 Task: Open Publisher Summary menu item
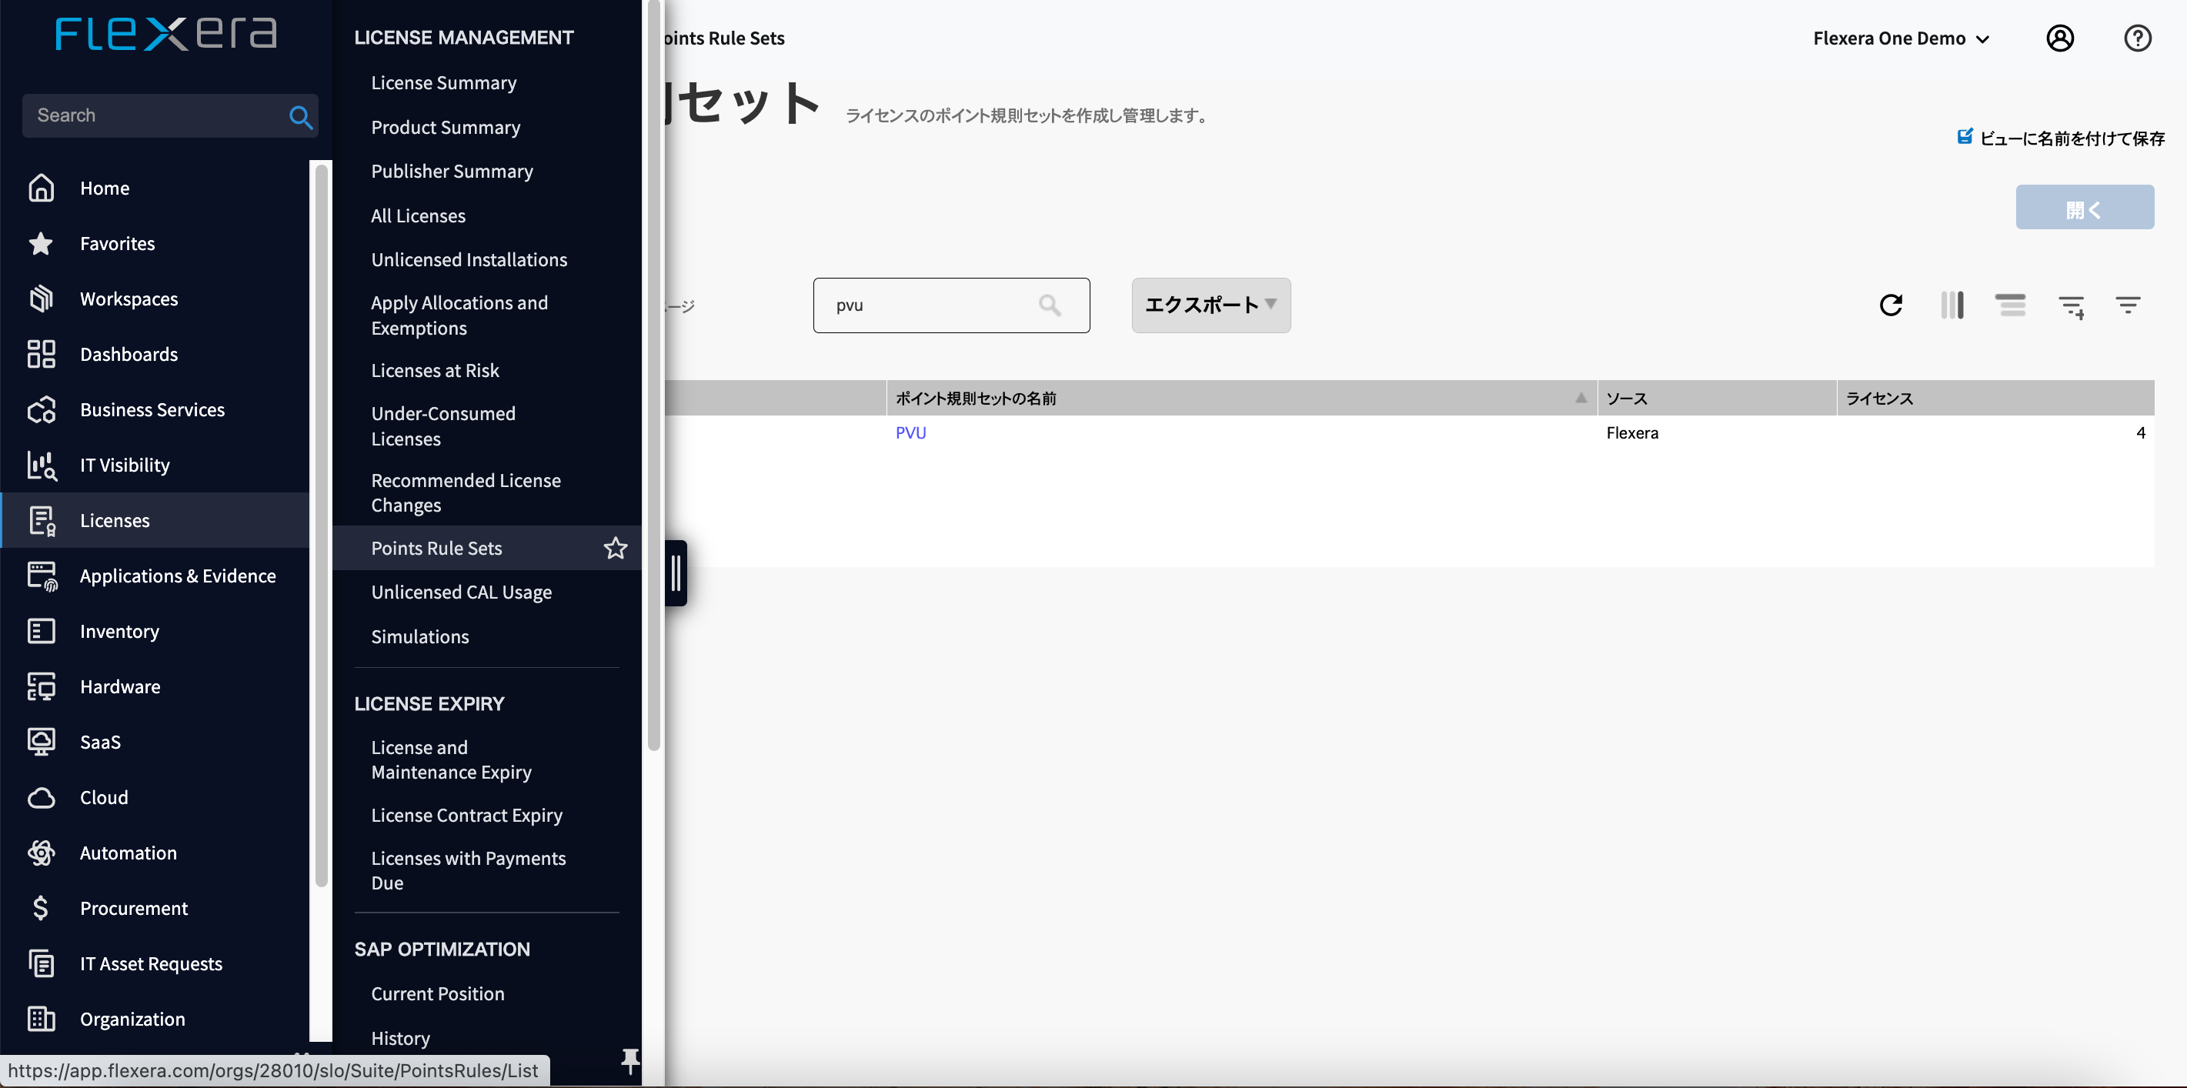pos(452,172)
